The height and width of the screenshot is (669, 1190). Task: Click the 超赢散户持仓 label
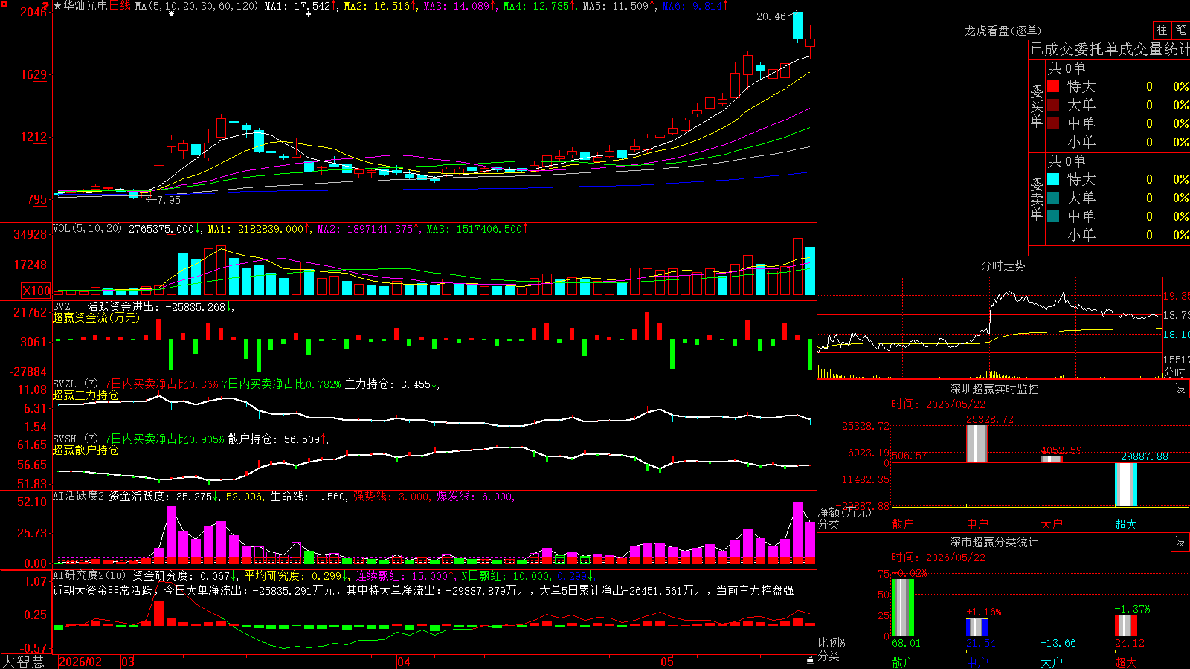pos(86,450)
